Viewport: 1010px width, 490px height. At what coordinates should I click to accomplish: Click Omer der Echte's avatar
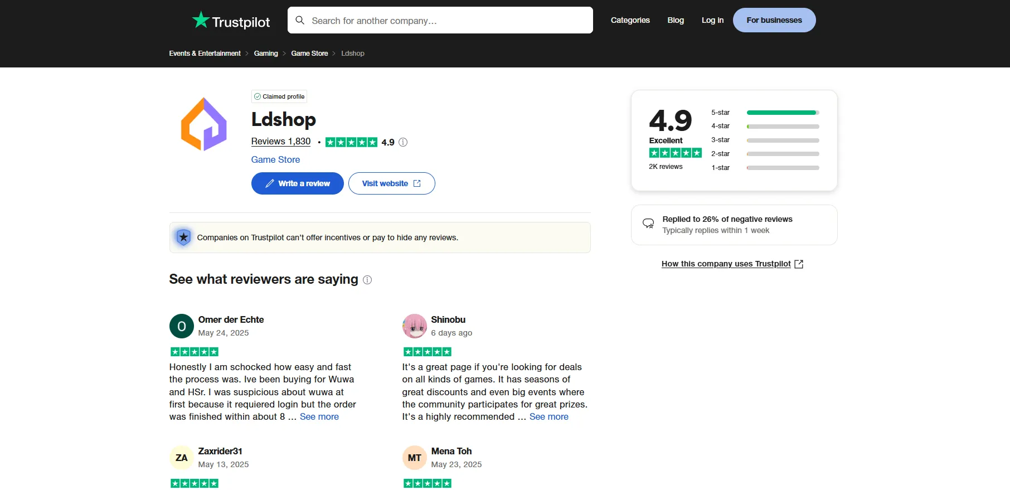coord(181,326)
